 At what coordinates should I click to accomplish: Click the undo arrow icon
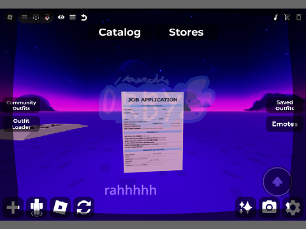tap(84, 17)
